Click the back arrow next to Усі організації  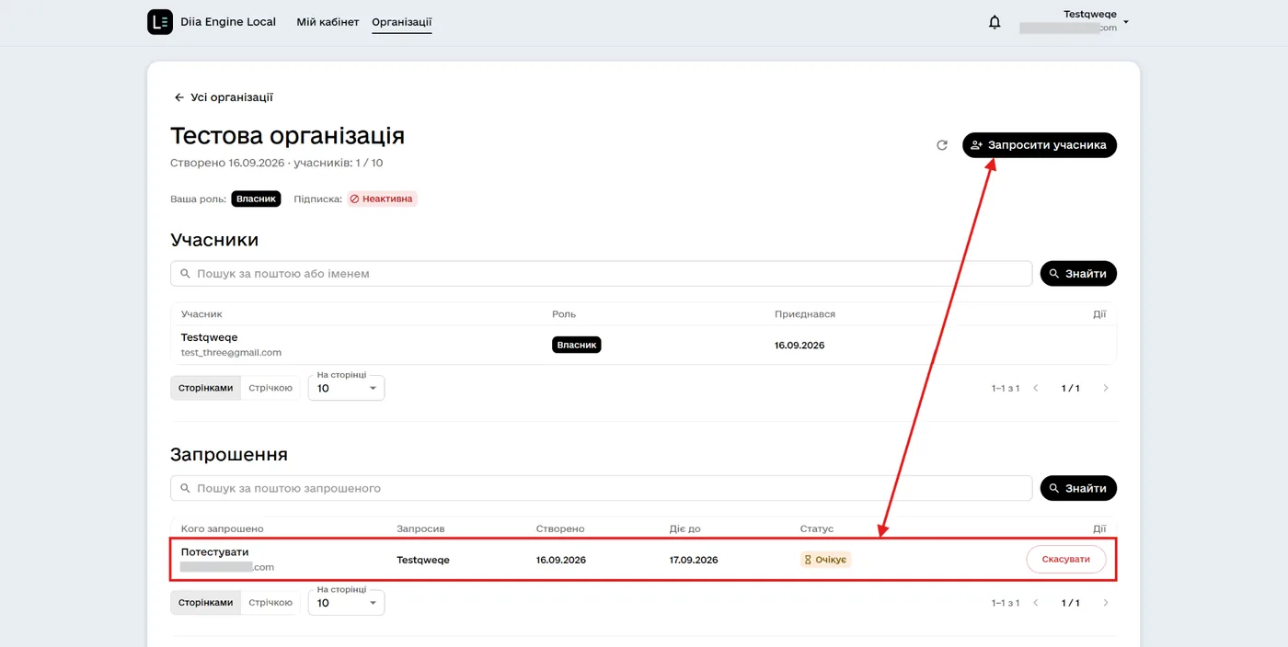(179, 97)
